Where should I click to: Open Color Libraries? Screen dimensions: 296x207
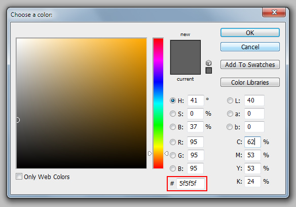click(x=250, y=82)
